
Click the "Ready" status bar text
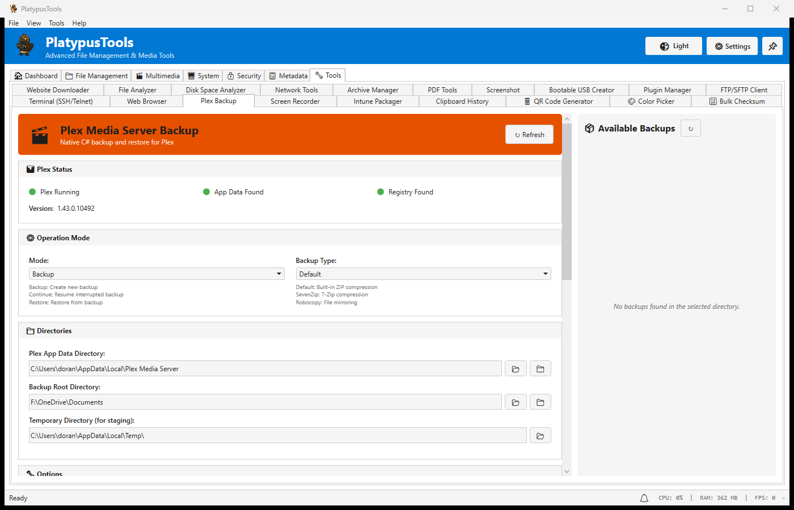(18, 498)
